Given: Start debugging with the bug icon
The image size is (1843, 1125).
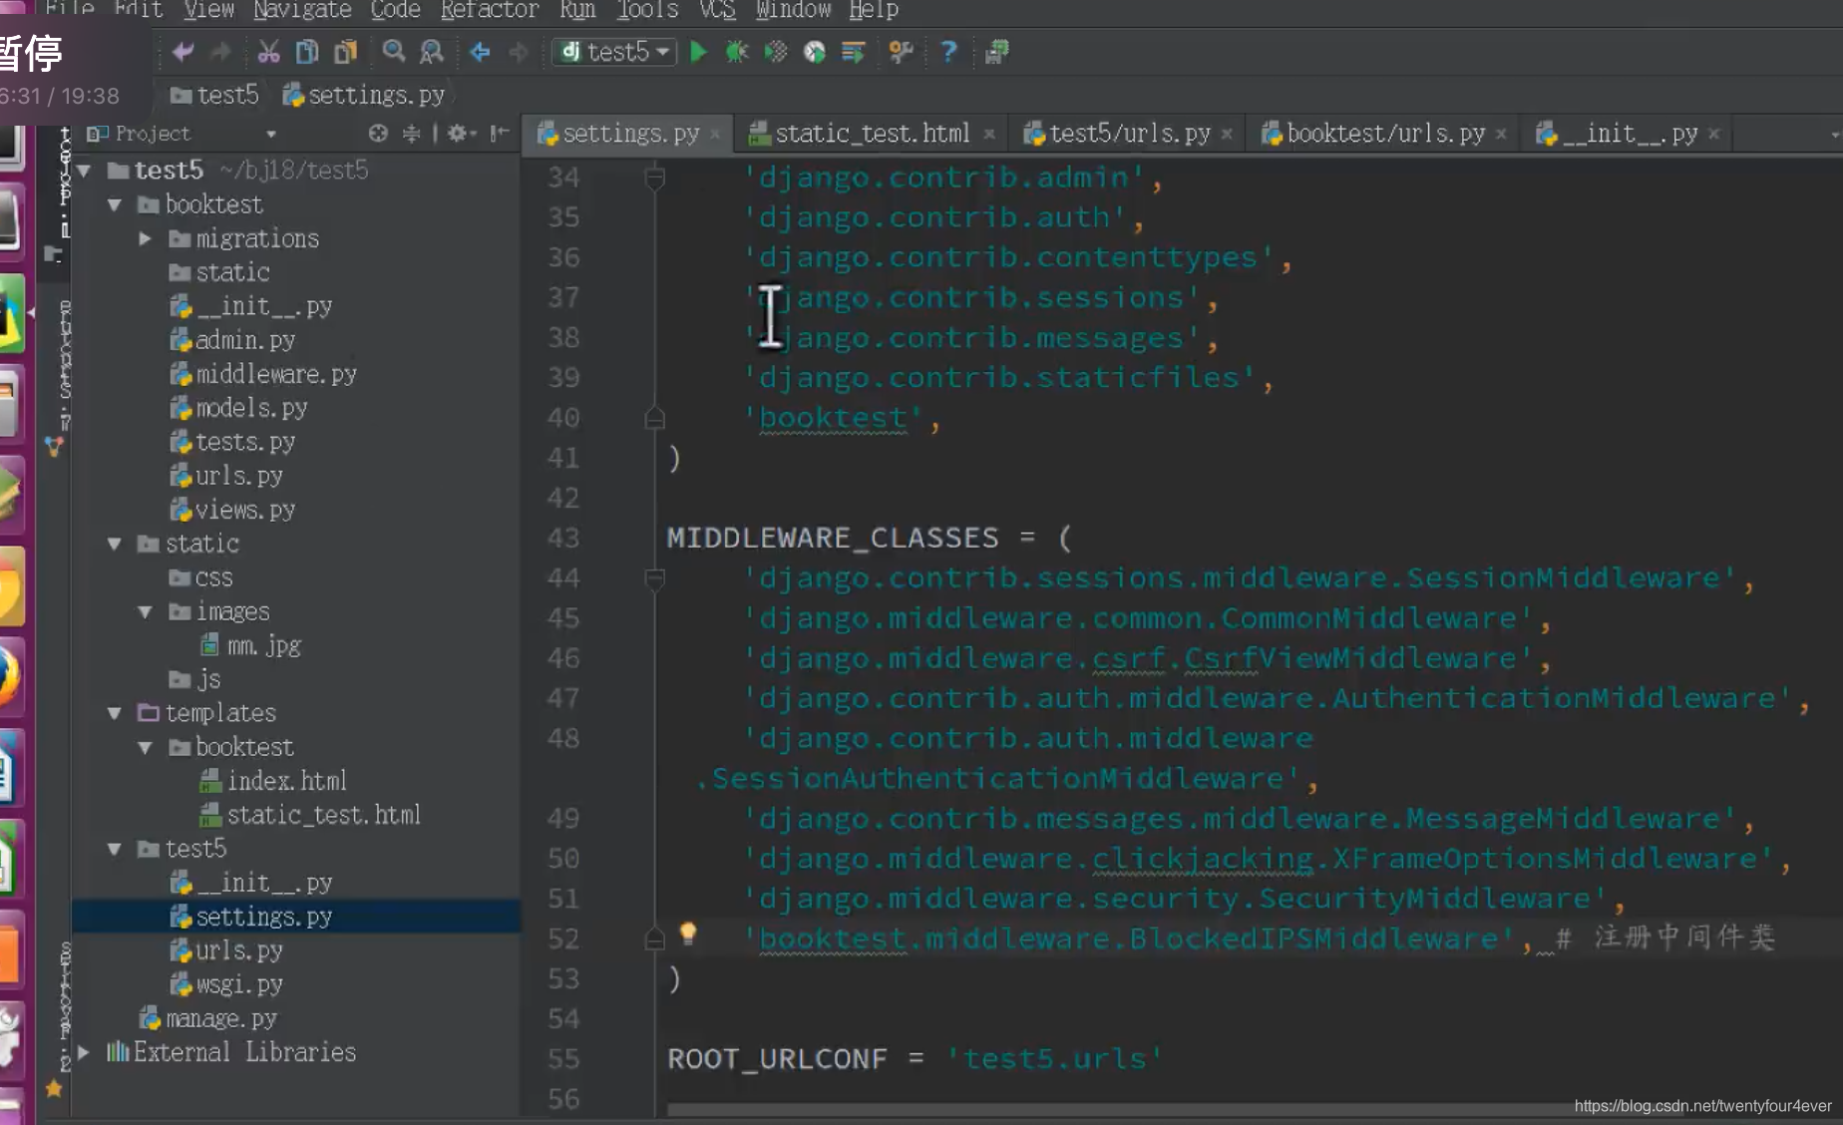Looking at the screenshot, I should [737, 52].
